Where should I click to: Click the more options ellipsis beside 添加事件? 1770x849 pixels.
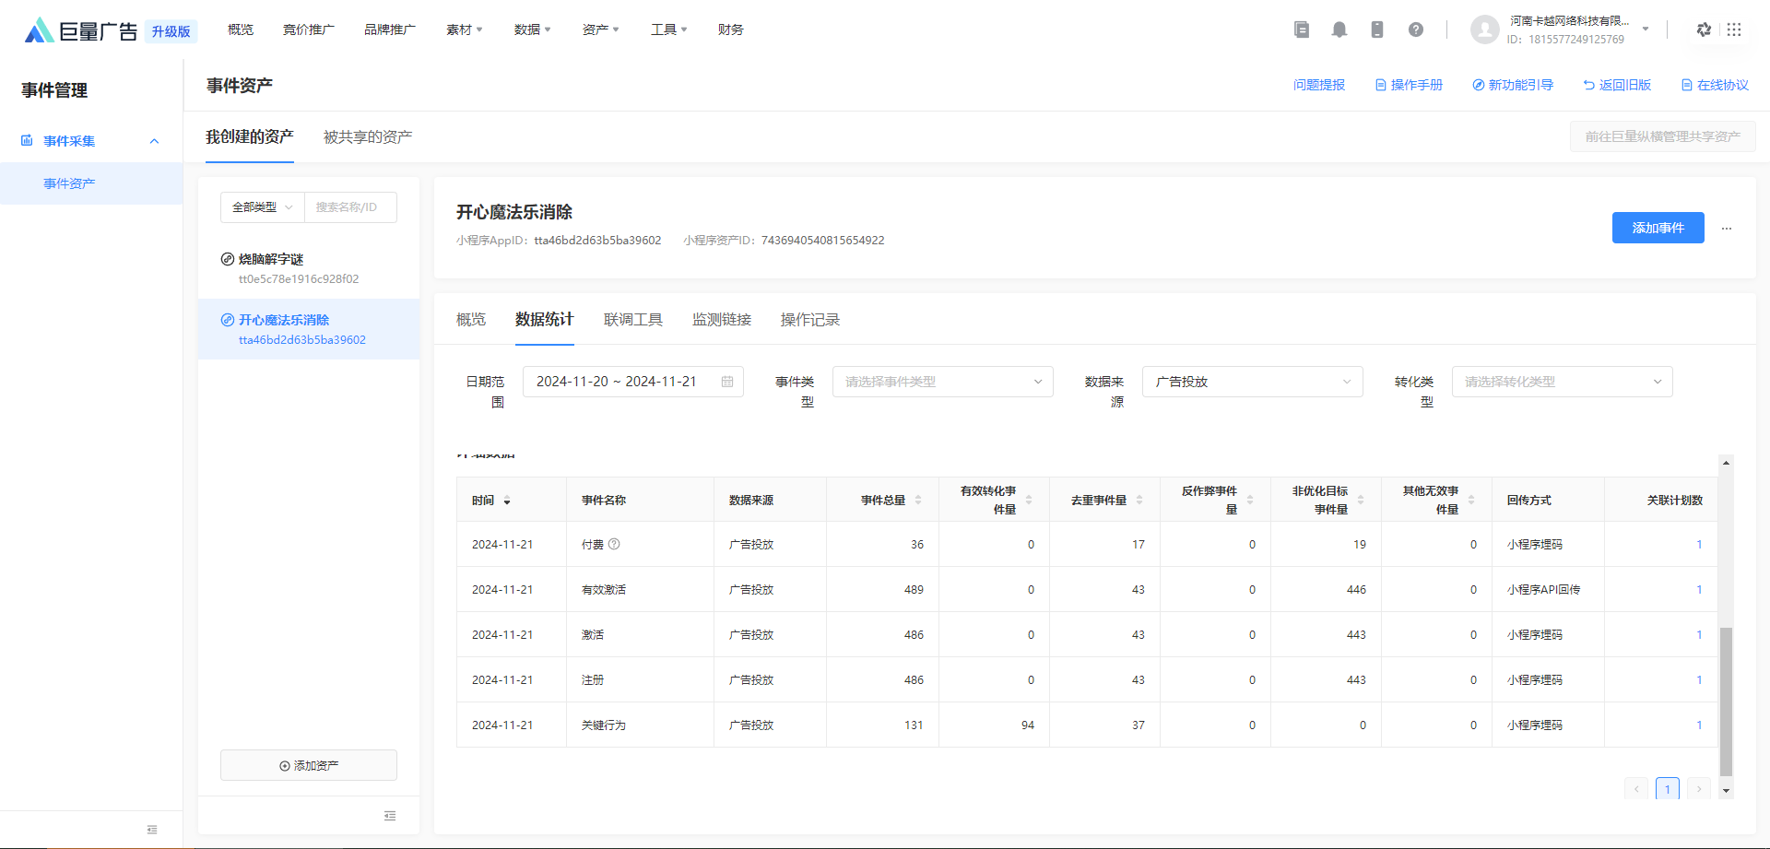pyautogui.click(x=1727, y=228)
